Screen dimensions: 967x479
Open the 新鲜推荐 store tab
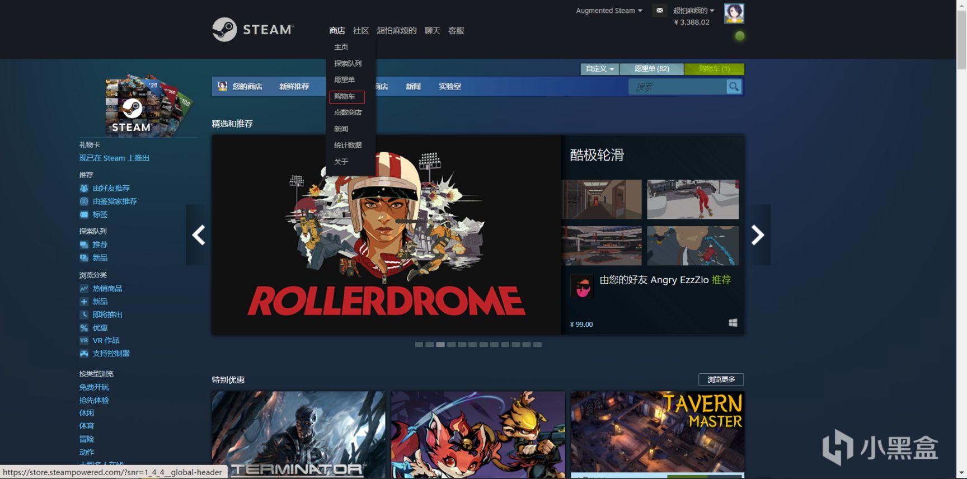click(294, 87)
